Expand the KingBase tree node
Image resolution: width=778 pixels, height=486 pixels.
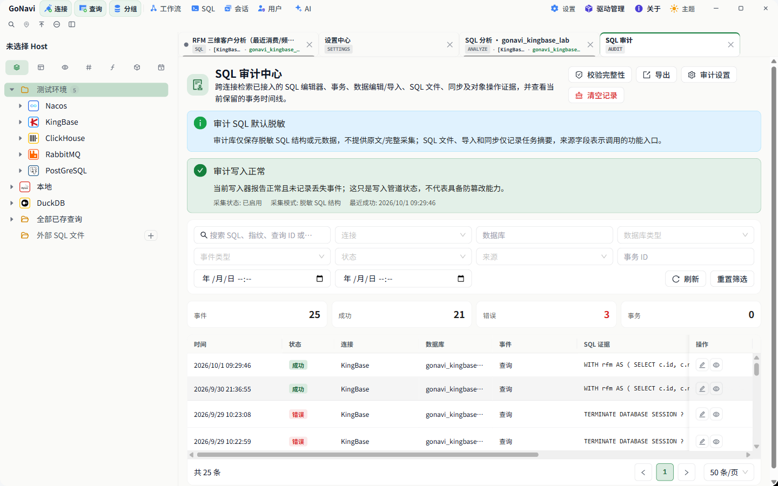click(21, 122)
